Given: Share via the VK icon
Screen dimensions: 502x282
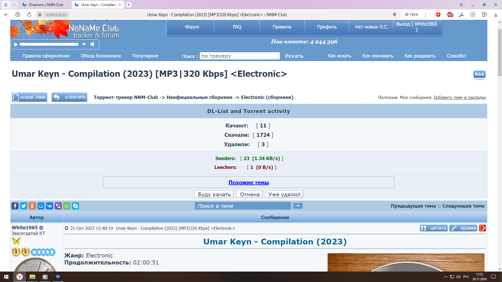Looking at the screenshot, I should pos(49,206).
